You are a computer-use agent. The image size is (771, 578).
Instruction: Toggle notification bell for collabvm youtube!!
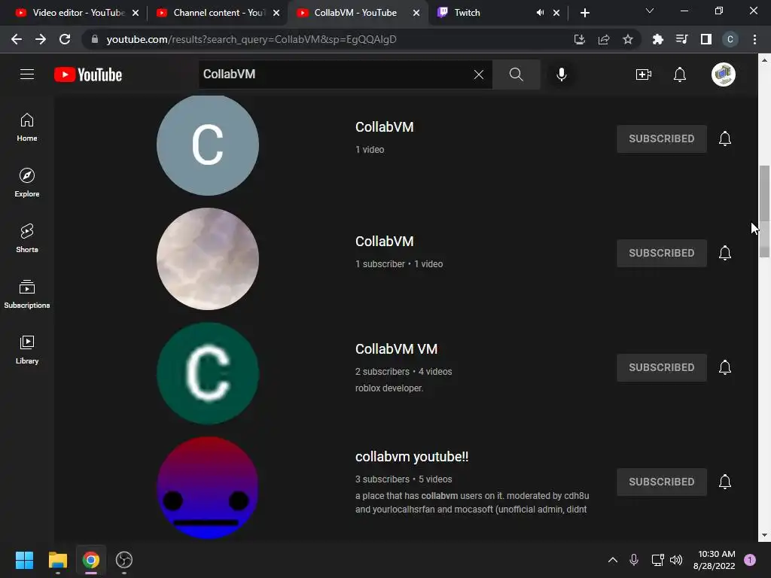725,482
